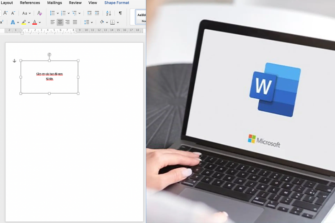This screenshot has width=335, height=223.
Task: Click the left indent marker on ruler
Action: pyautogui.click(x=22, y=33)
